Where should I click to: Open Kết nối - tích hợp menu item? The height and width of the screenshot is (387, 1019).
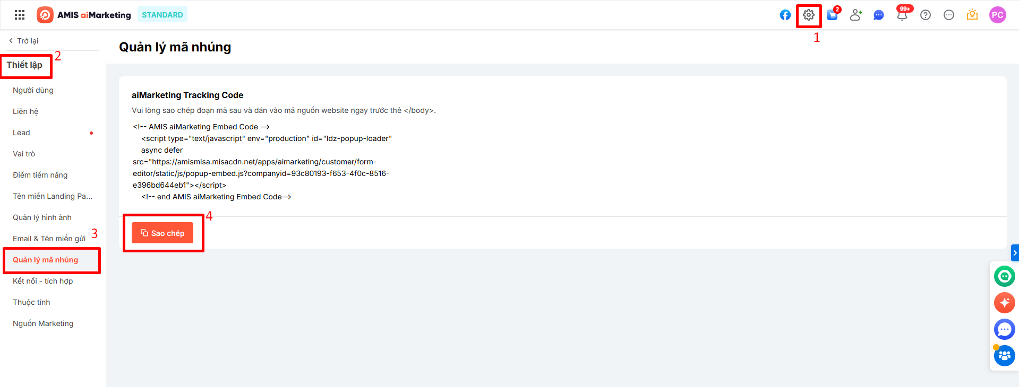tap(42, 281)
